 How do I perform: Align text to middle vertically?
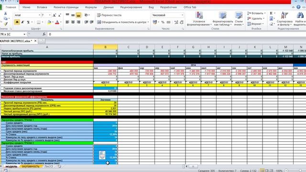73,15
